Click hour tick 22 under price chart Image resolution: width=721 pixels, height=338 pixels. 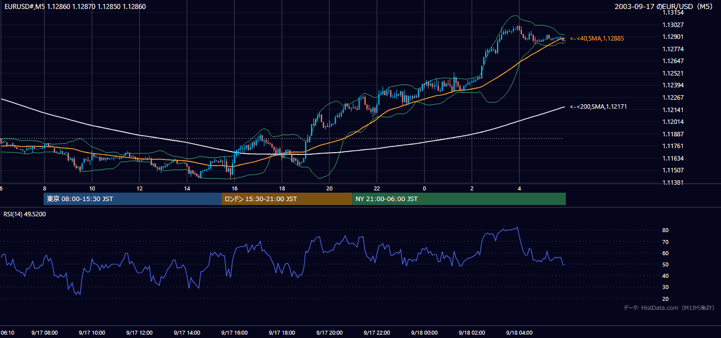coord(377,188)
